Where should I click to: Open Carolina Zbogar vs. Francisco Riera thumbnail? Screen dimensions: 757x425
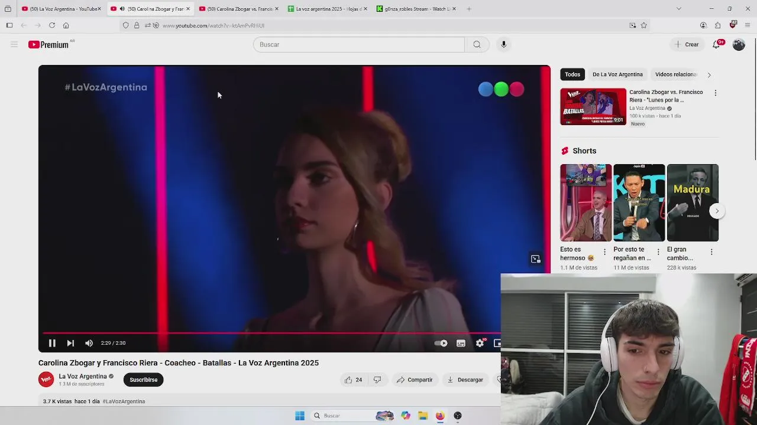[593, 107]
